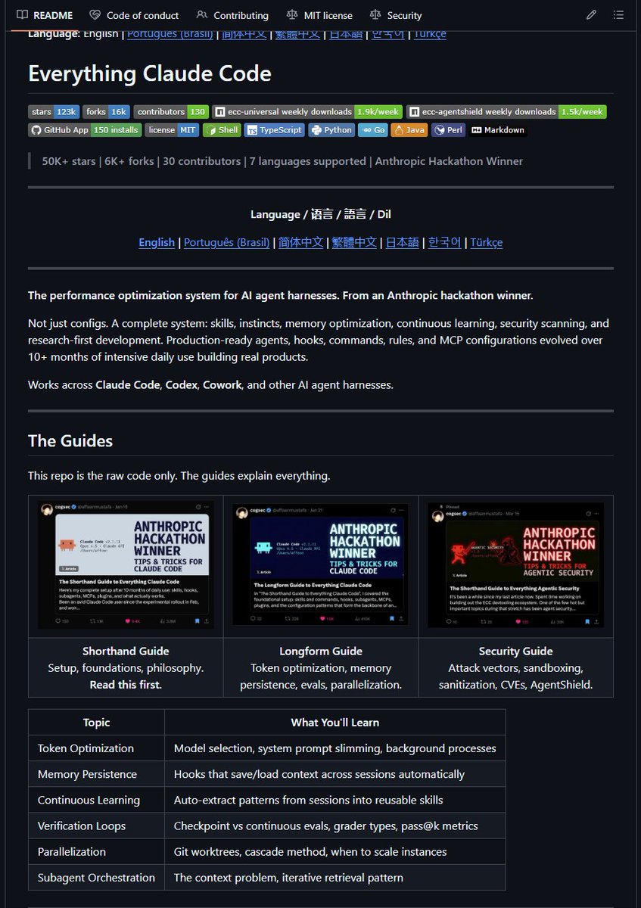
Task: Click the Parallelization table cell
Action: click(x=96, y=851)
